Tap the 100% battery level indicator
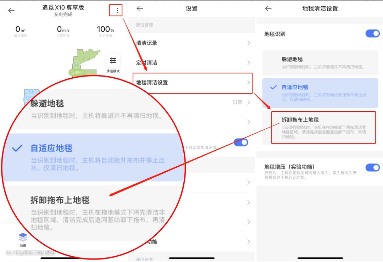 click(105, 30)
